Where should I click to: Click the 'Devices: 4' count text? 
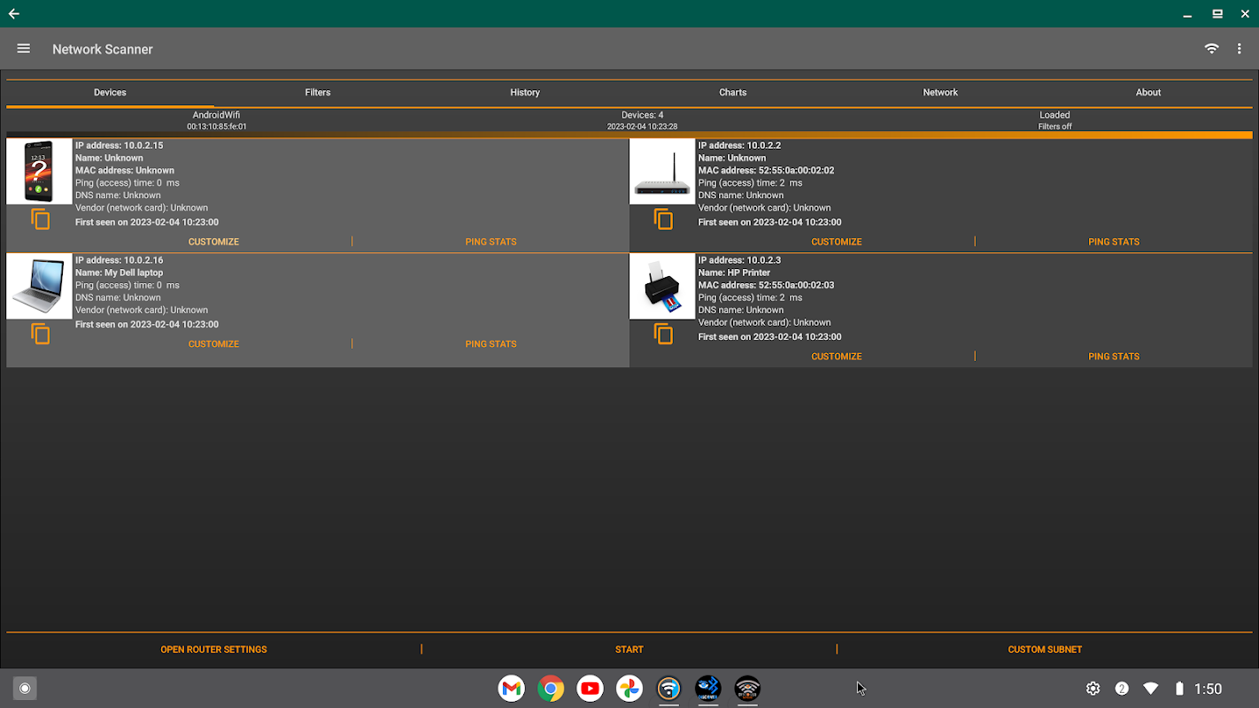click(x=642, y=115)
